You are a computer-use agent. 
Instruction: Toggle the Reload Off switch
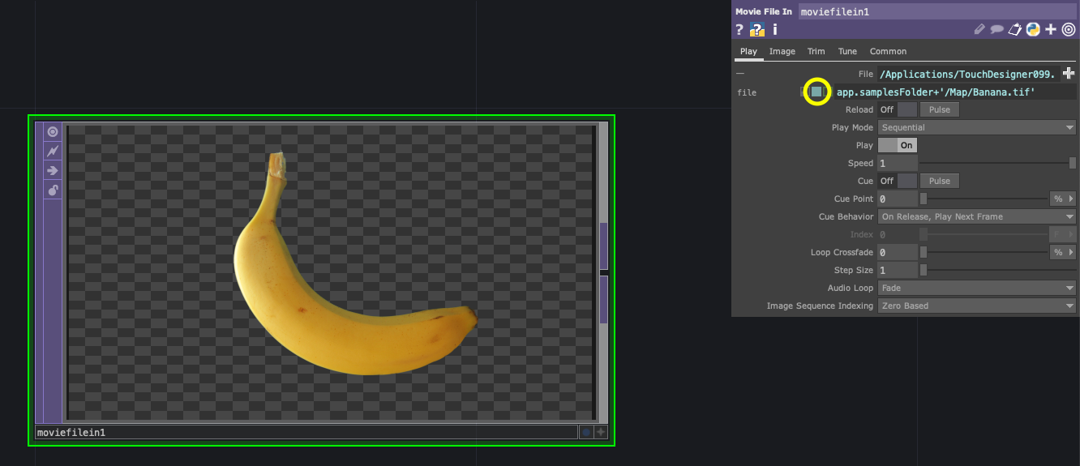click(898, 109)
